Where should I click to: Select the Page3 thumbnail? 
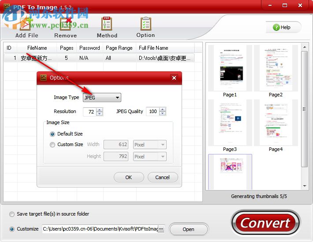point(230,123)
